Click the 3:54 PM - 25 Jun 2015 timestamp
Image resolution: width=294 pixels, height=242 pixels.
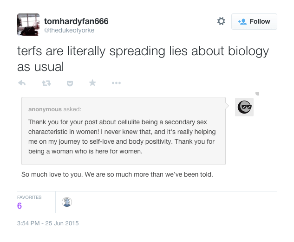48,223
